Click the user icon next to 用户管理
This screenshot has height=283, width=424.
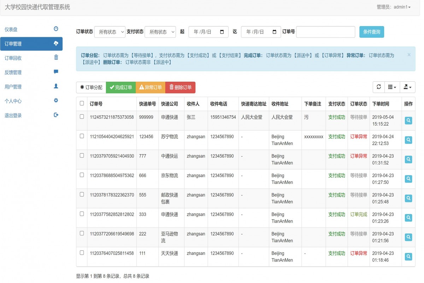coord(55,86)
